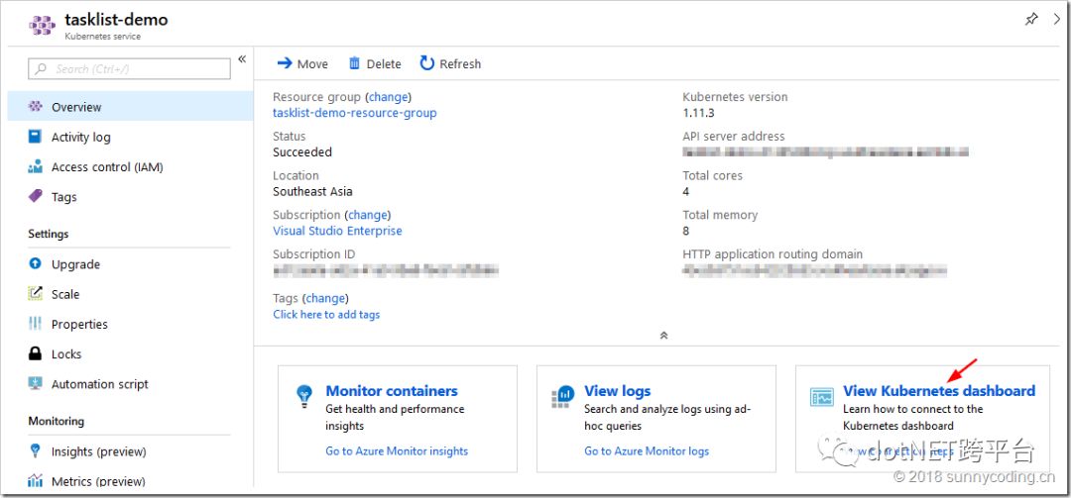Screen dimensions: 1071x498
Task: Expand blade with right chevron arrow
Action: (1057, 19)
